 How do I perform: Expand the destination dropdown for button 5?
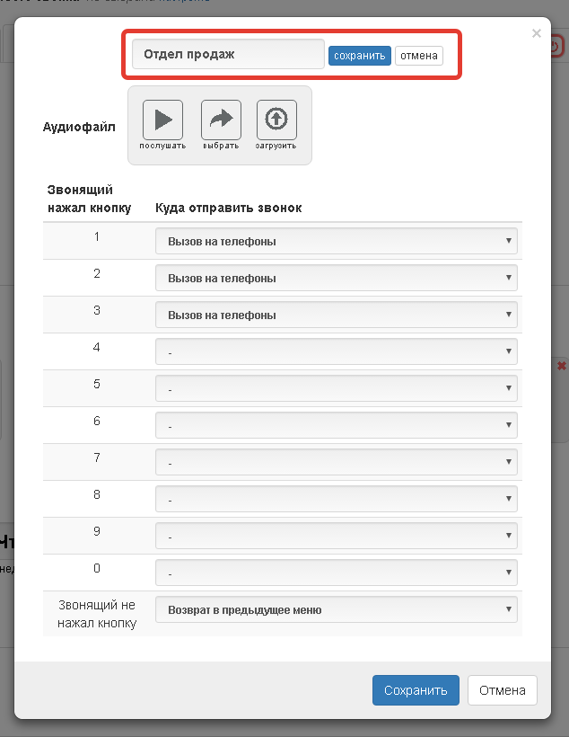tap(337, 389)
